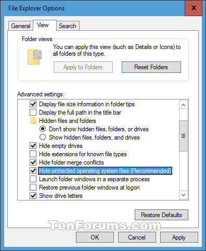Click the Apply to Folders button
Image resolution: width=206 pixels, height=251 pixels.
(x=83, y=67)
